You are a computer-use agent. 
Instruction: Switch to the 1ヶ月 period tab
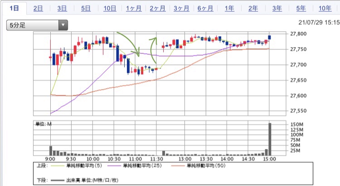coord(134,9)
